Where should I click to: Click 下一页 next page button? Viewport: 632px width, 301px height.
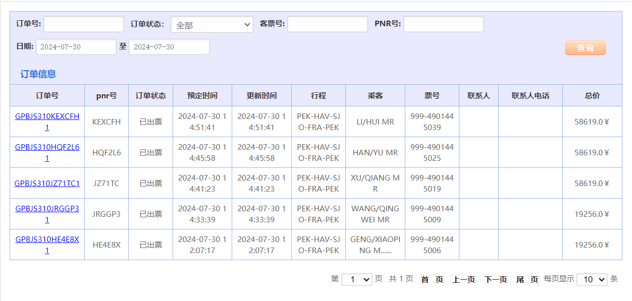click(x=495, y=279)
